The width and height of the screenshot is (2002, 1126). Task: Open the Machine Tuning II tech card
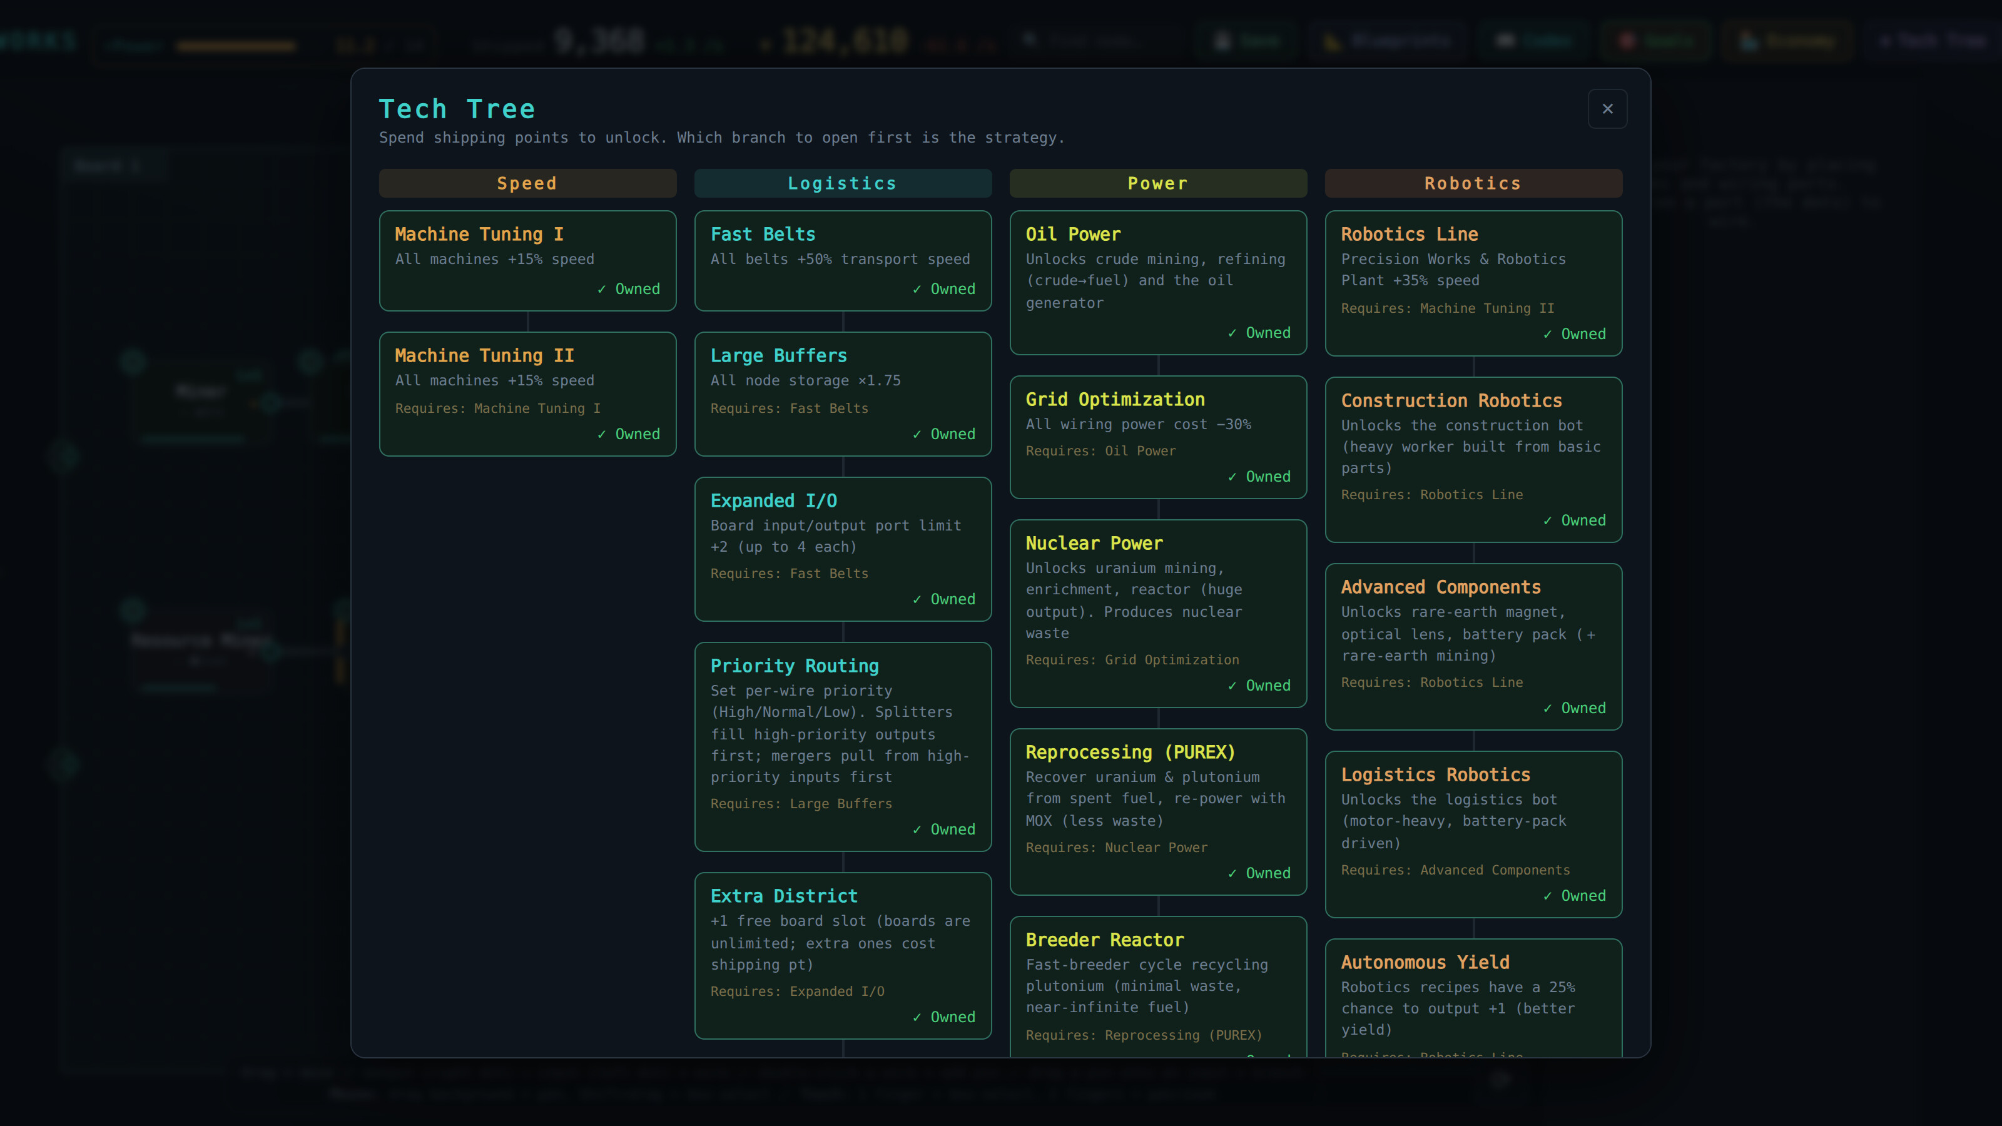point(527,394)
